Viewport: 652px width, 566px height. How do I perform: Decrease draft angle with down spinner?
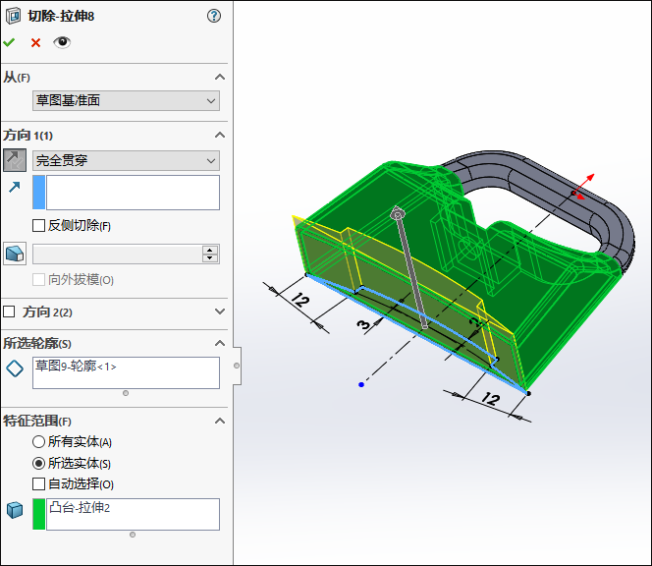(210, 258)
